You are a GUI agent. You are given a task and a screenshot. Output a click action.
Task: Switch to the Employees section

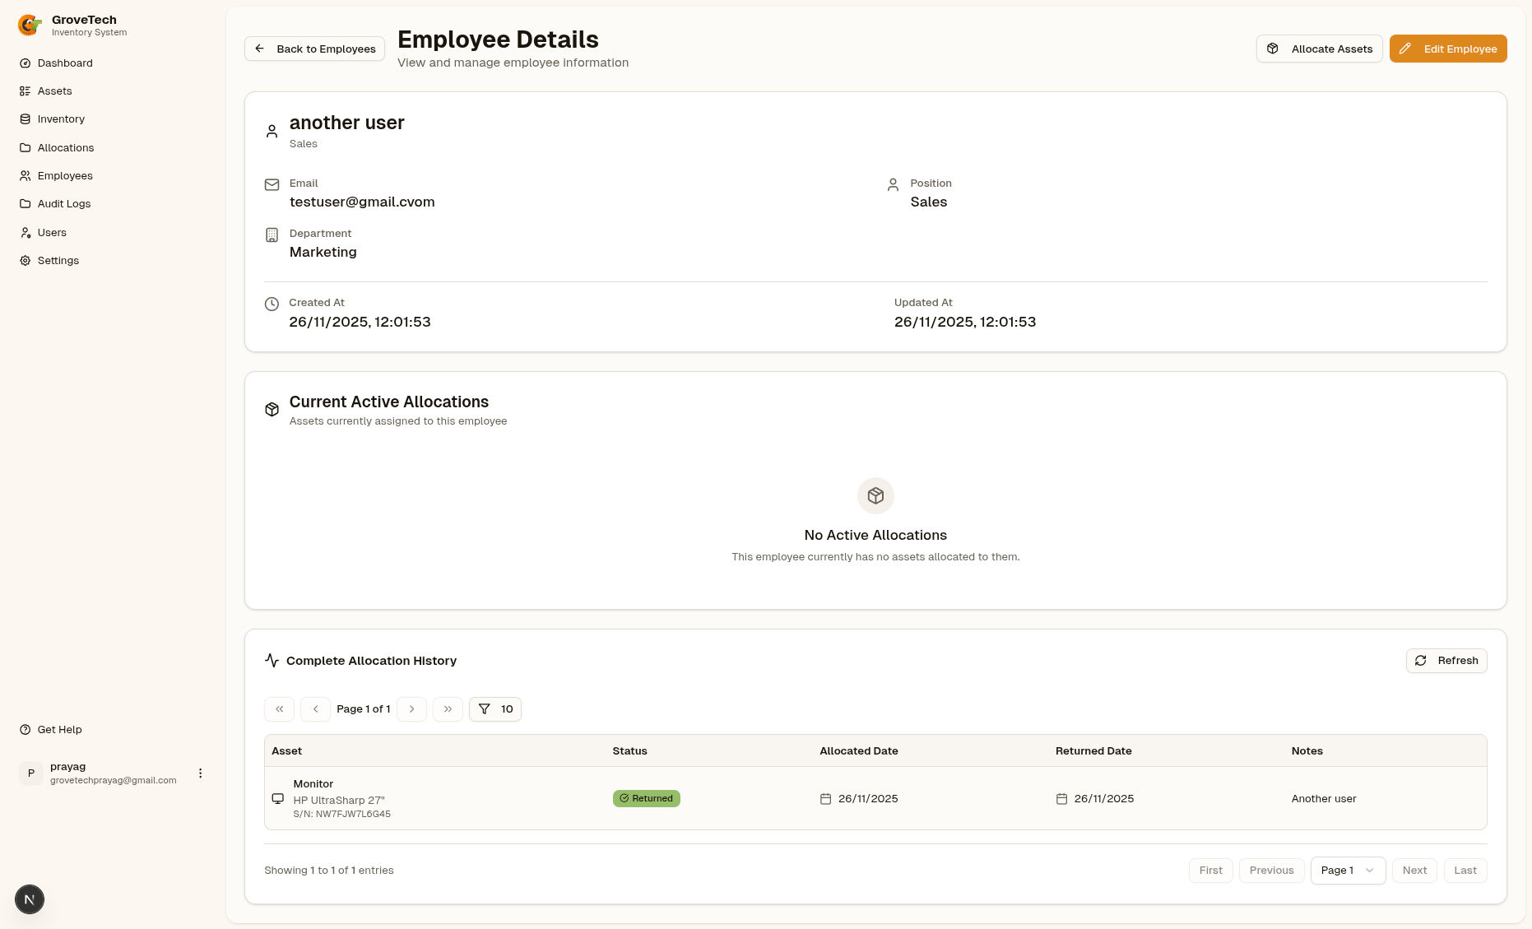coord(65,175)
